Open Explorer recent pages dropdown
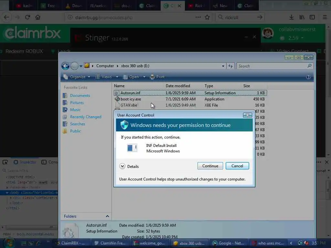This screenshot has height=248, width=331. coord(81,66)
